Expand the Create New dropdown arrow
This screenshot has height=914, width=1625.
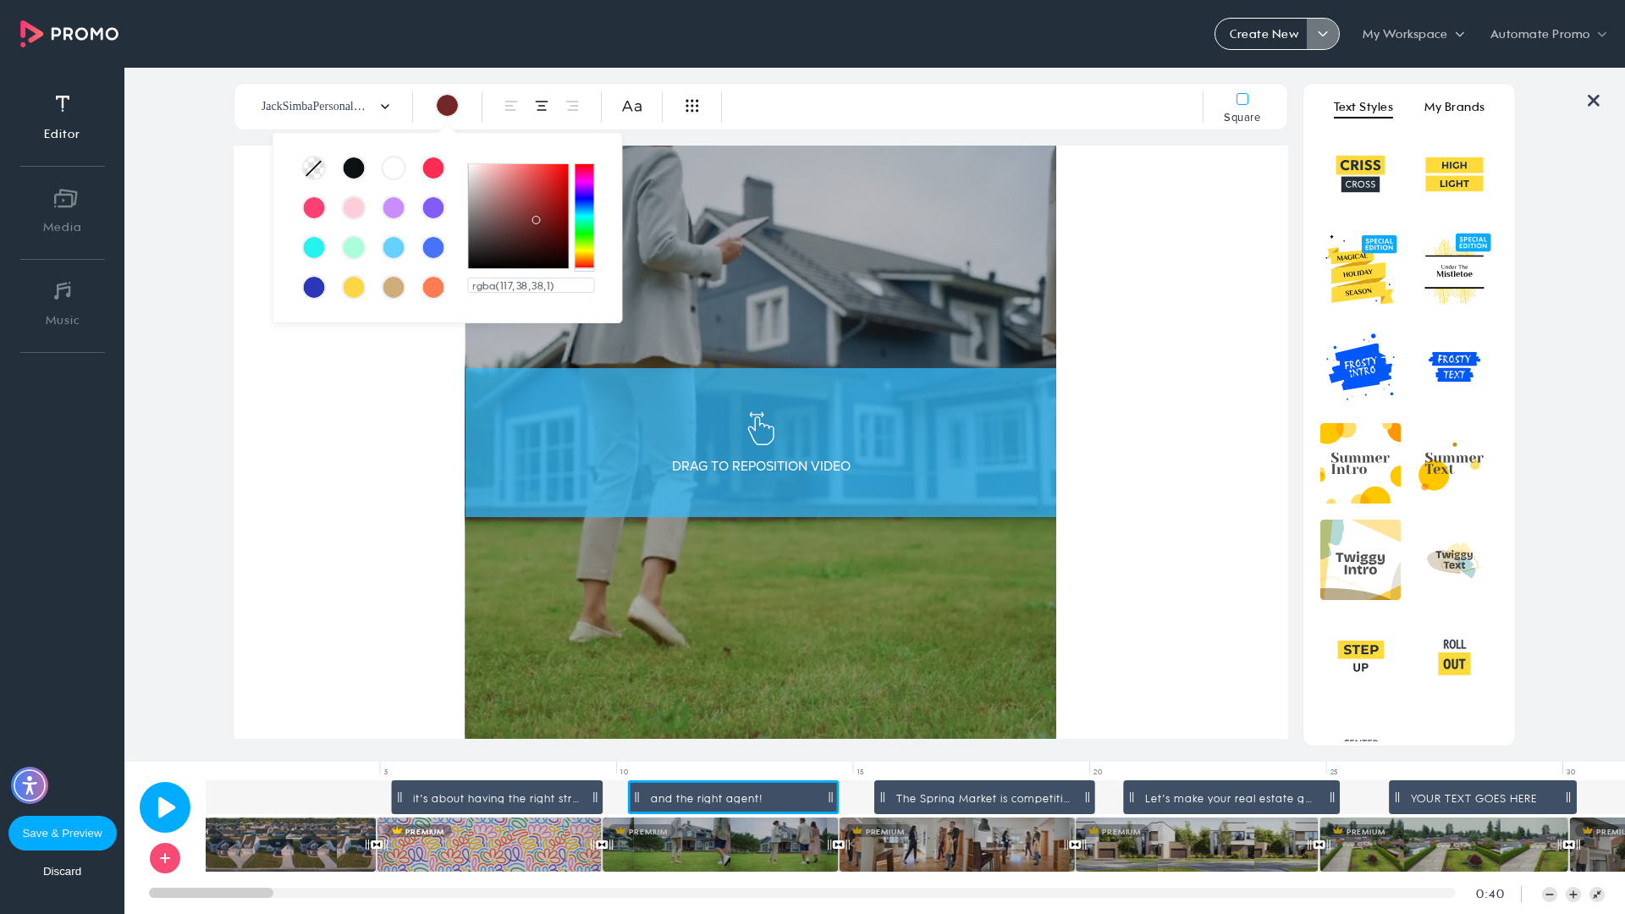(1323, 34)
